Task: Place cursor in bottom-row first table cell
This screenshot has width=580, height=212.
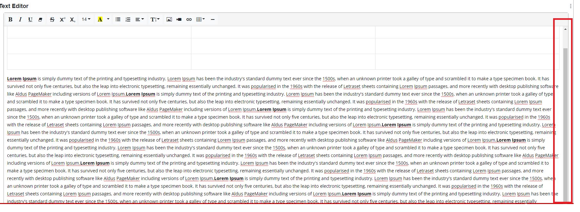Action: 99,62
